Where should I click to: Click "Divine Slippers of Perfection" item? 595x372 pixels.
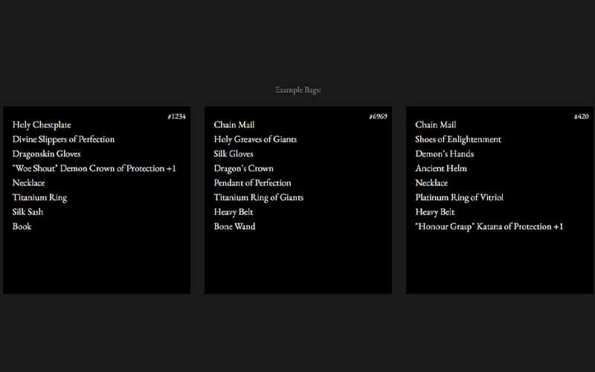(x=63, y=139)
